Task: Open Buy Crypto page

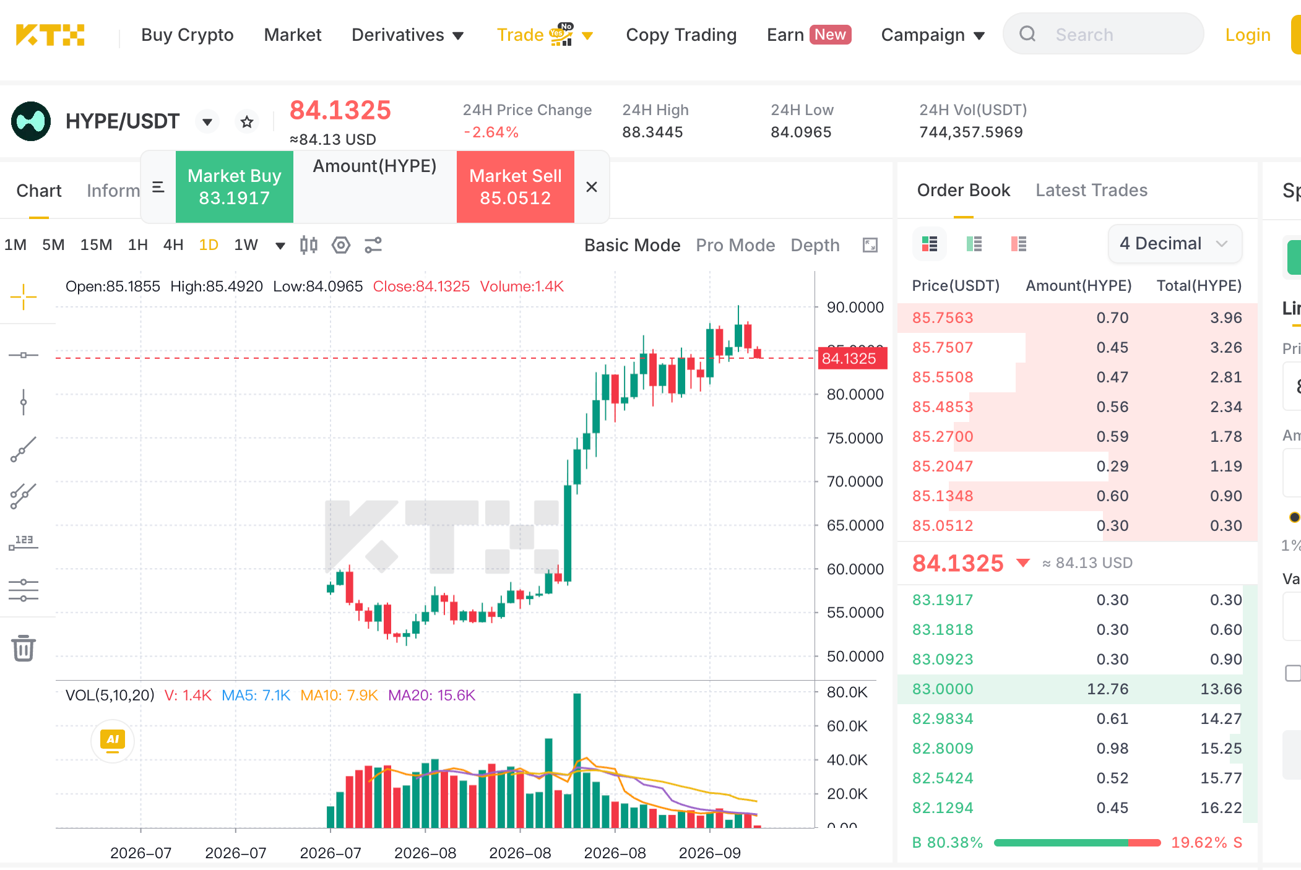Action: pyautogui.click(x=188, y=35)
